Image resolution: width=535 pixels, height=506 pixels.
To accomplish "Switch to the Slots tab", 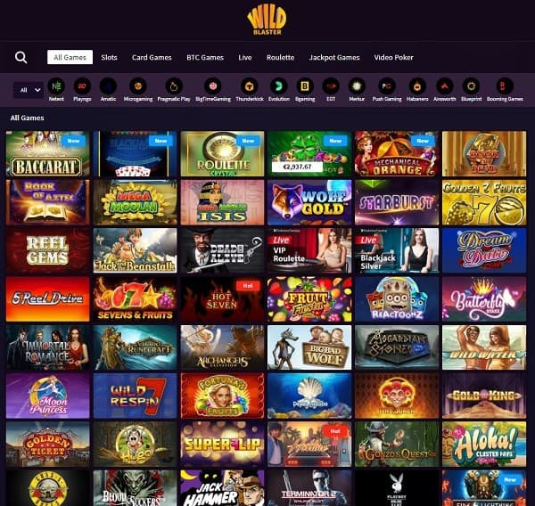I will pos(109,57).
